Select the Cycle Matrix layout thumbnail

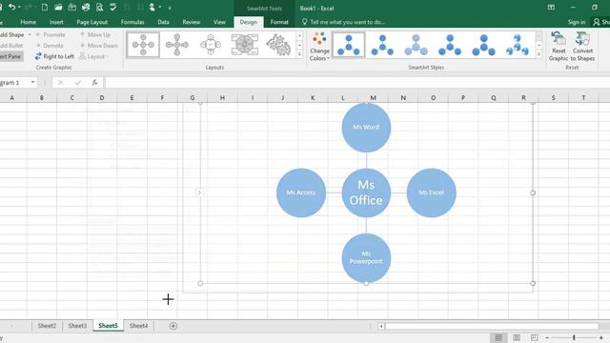[x=244, y=45]
